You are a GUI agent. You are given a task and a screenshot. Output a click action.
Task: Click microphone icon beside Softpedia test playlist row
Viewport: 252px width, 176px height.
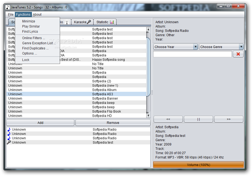9,143
